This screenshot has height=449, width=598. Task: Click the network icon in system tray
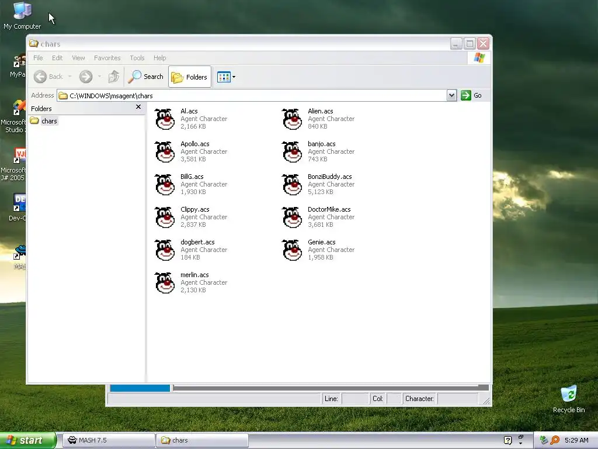click(x=544, y=440)
